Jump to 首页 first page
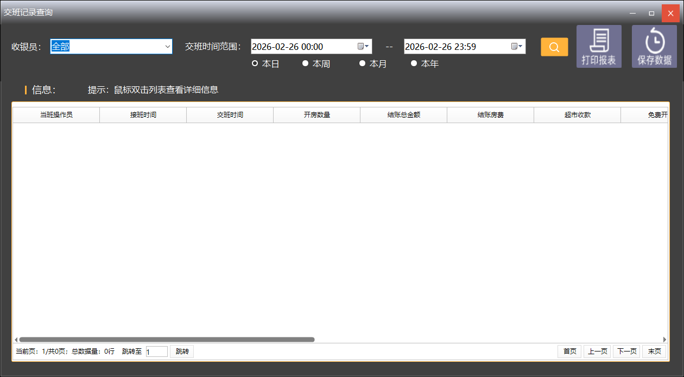The height and width of the screenshot is (377, 684). pos(569,352)
